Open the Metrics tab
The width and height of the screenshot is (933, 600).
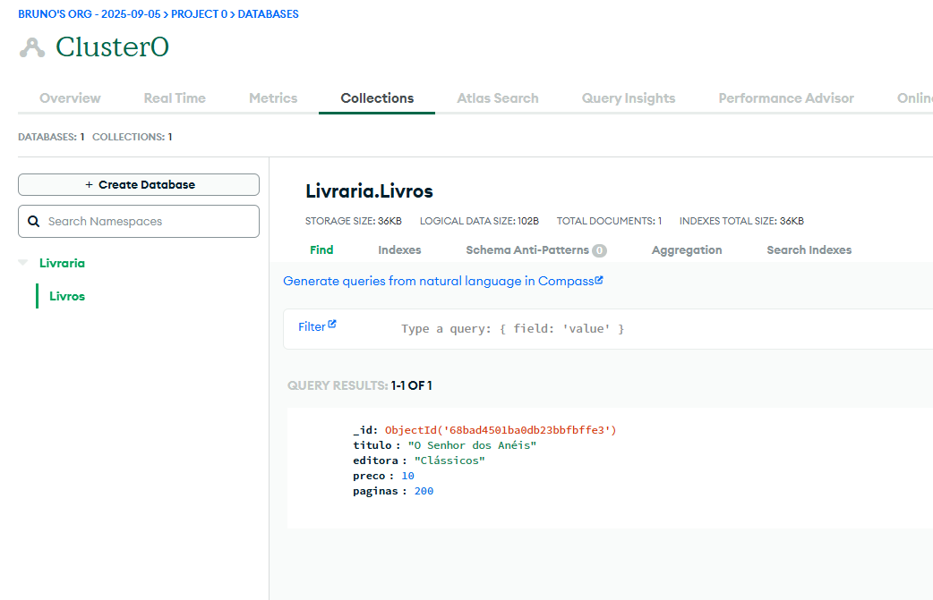[273, 98]
